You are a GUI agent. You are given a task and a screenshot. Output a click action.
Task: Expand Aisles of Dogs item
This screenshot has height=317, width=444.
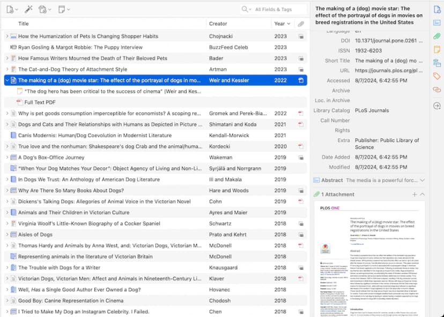click(7, 234)
